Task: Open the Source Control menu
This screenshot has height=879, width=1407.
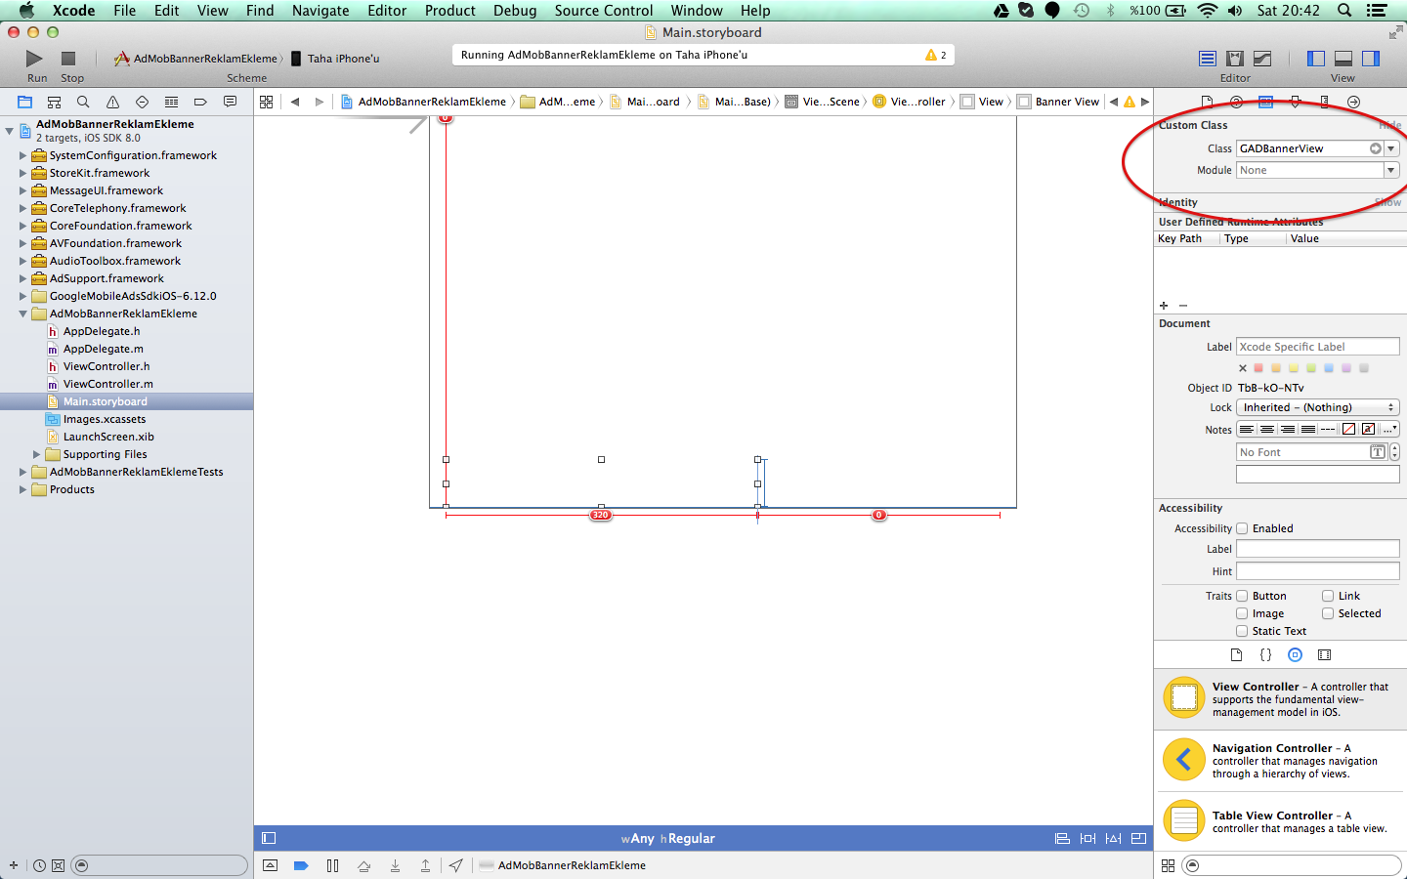Action: pos(603,11)
